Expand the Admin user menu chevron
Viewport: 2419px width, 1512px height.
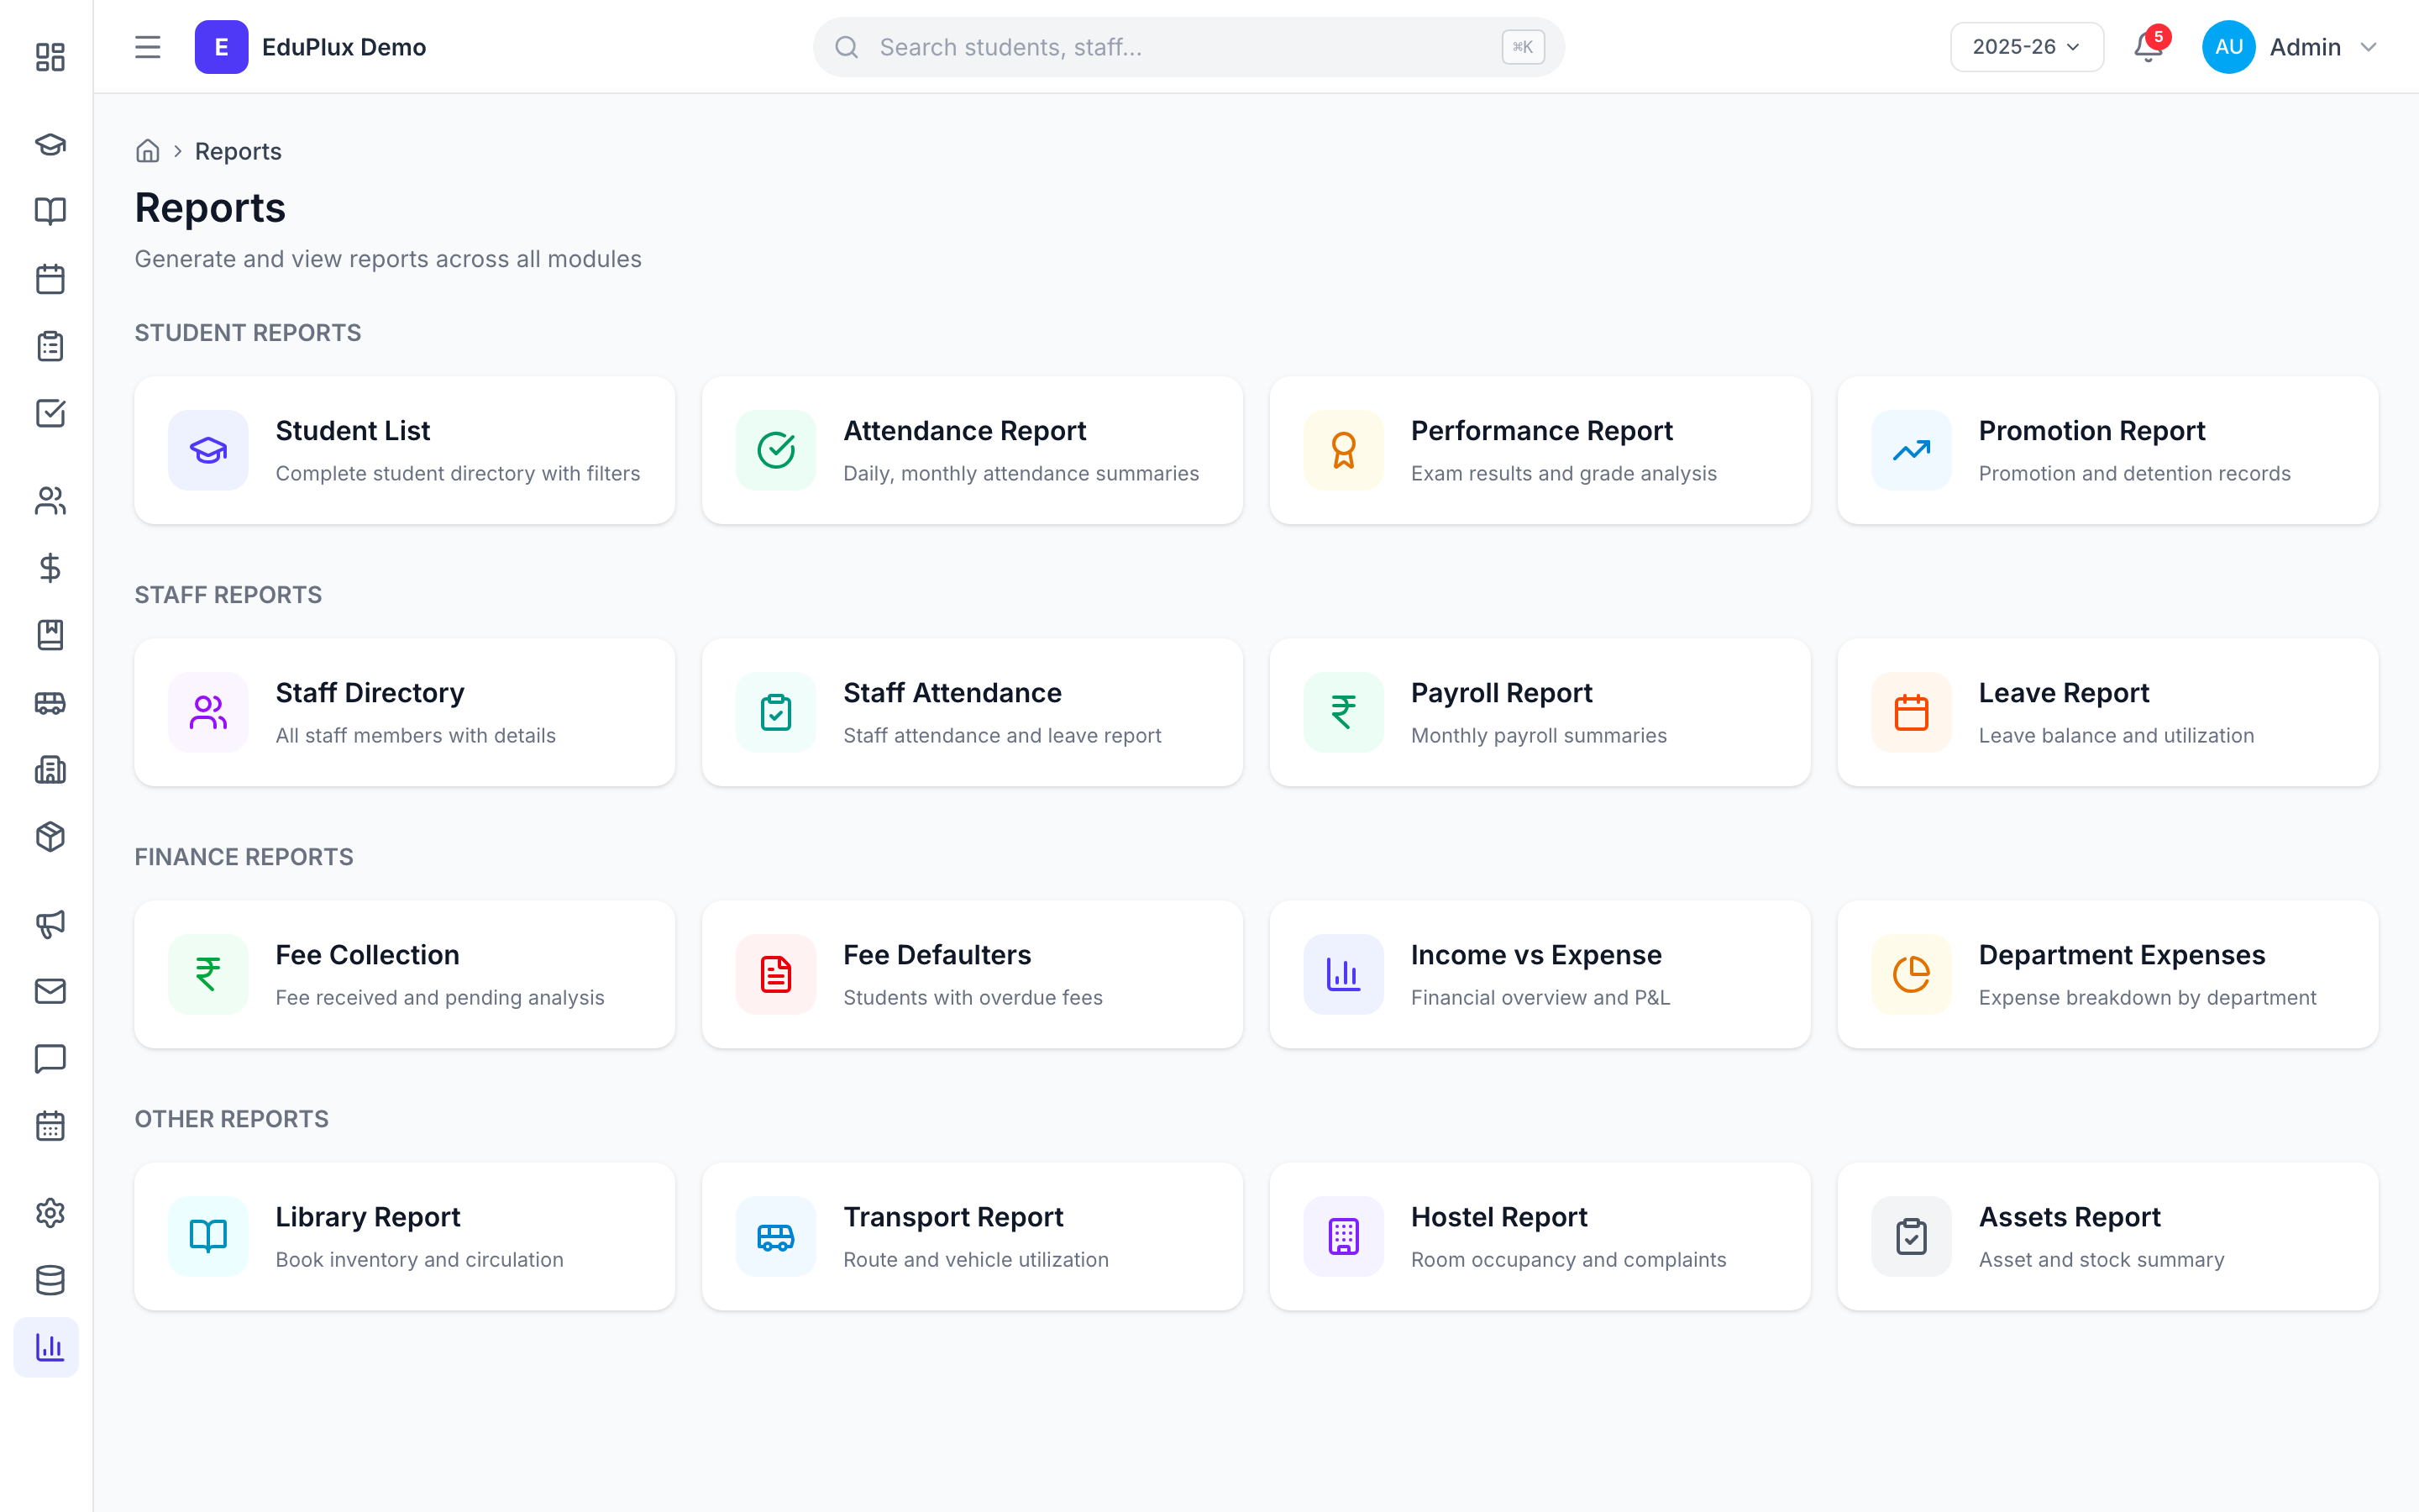(x=2368, y=47)
